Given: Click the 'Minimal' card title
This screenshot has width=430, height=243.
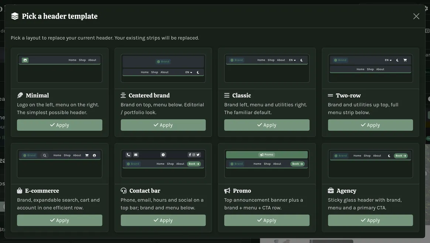Looking at the screenshot, I should 37,95.
